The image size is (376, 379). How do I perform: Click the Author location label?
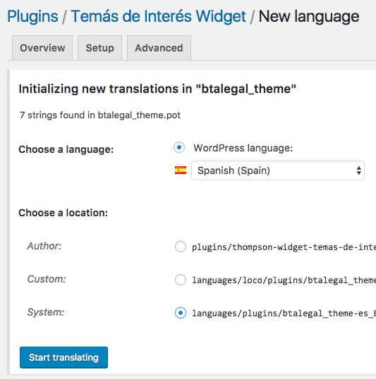click(44, 246)
